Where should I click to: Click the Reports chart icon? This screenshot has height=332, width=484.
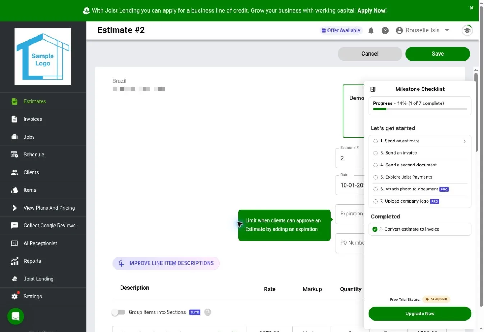14,261
